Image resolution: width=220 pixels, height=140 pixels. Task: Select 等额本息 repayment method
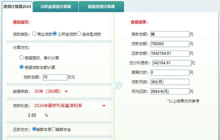(x=34, y=129)
